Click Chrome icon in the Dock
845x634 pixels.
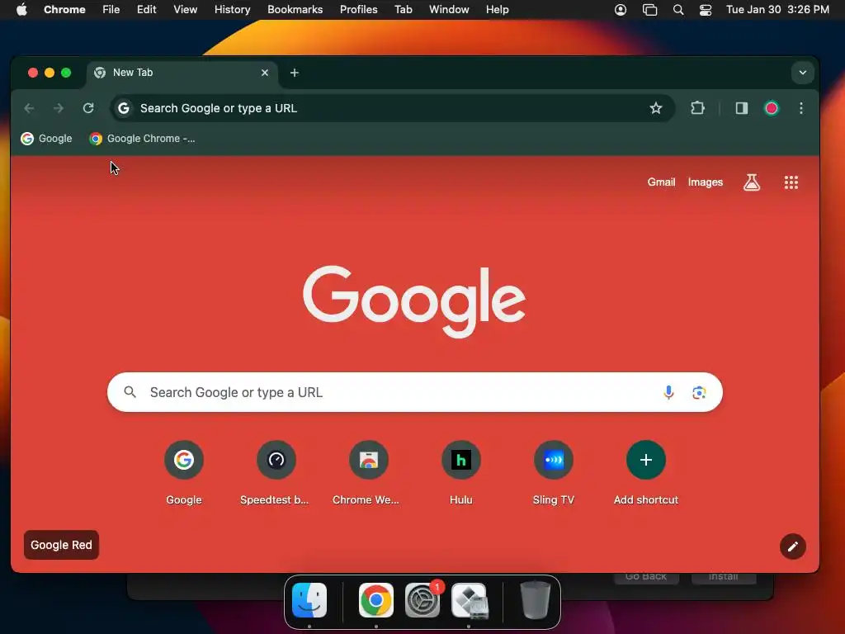click(376, 600)
